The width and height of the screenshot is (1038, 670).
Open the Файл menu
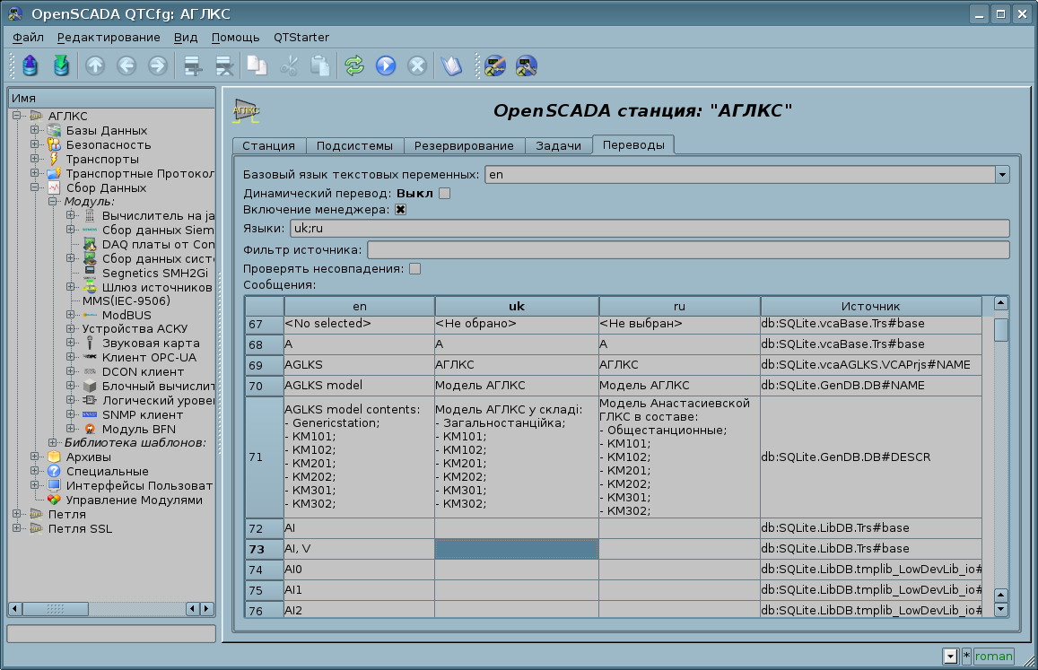[28, 38]
